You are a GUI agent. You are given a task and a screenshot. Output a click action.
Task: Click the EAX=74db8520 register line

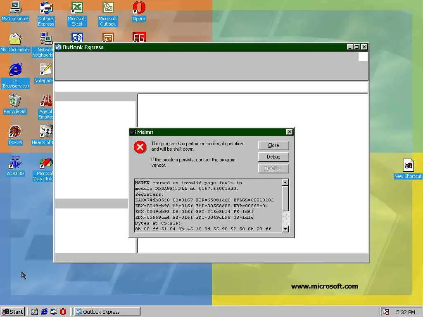point(204,200)
